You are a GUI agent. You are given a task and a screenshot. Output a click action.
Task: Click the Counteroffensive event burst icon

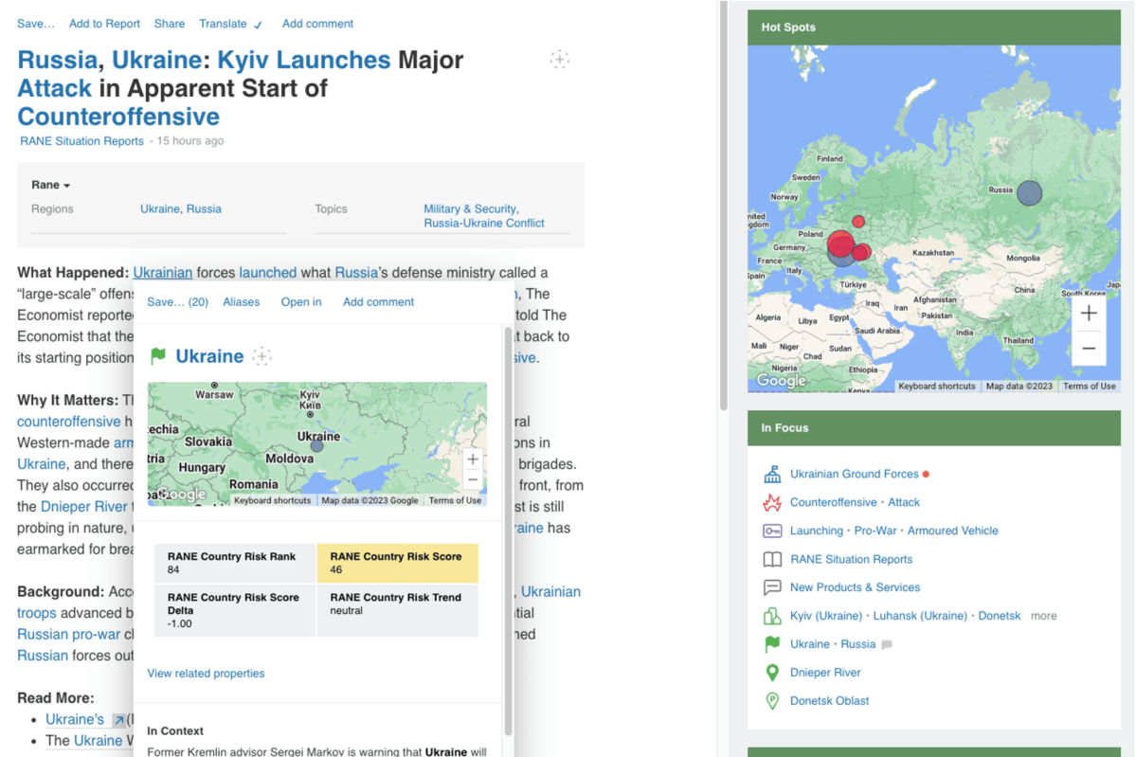(772, 503)
